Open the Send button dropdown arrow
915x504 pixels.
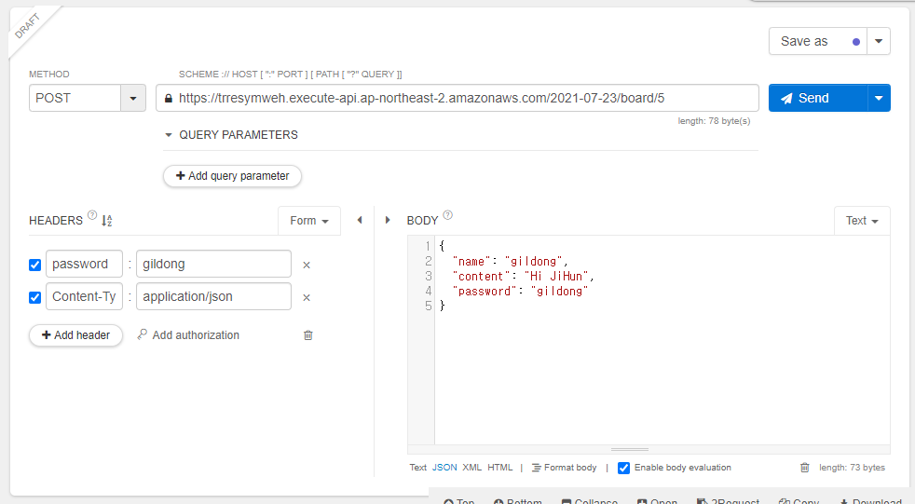pos(879,98)
